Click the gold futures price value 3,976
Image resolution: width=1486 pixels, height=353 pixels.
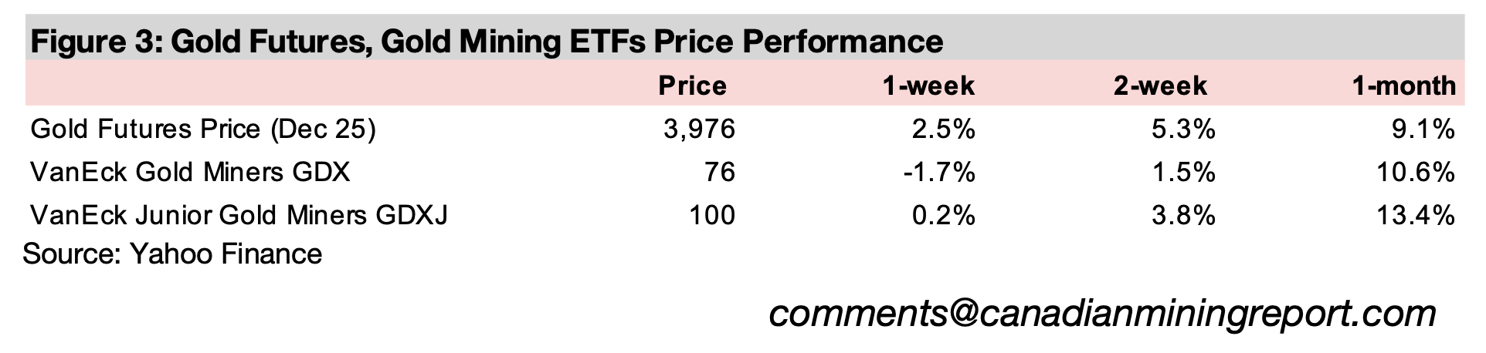699,129
